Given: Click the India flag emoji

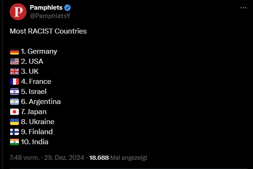Looking at the screenshot, I should tap(14, 142).
